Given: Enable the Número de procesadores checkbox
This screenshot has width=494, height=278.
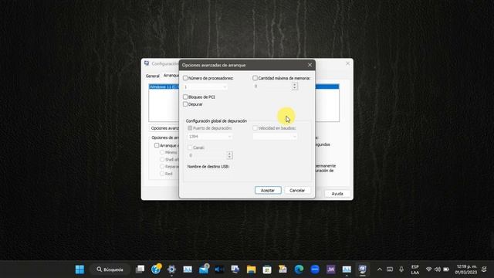Looking at the screenshot, I should [185, 78].
